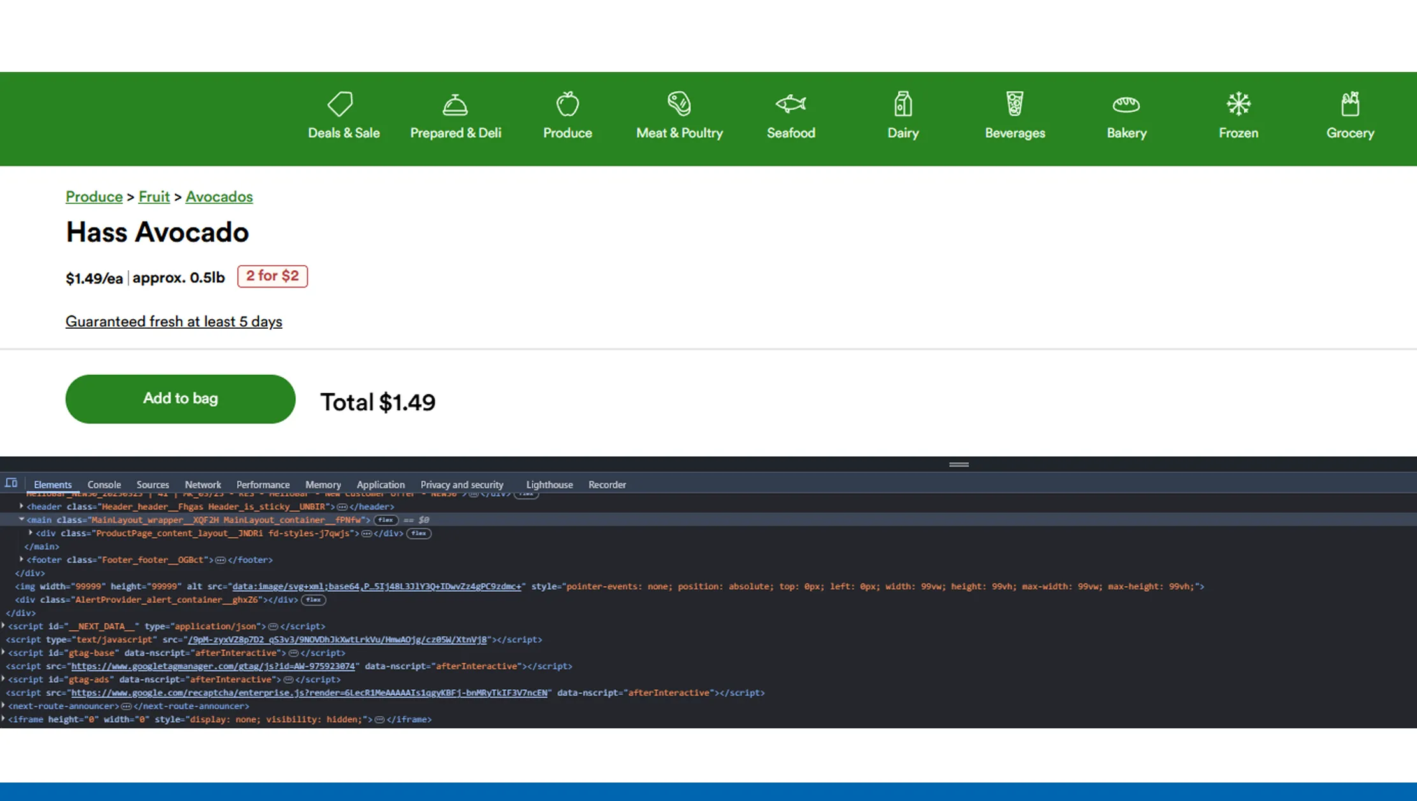Open the Prepared & Deli cloche icon
The width and height of the screenshot is (1417, 801).
455,104
